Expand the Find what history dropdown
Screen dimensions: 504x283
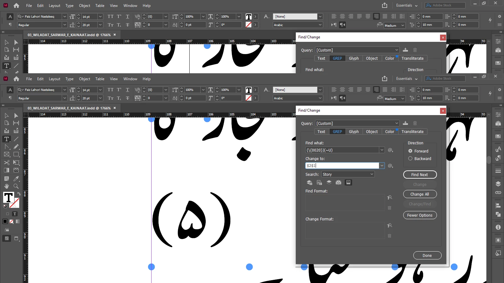[x=382, y=150]
